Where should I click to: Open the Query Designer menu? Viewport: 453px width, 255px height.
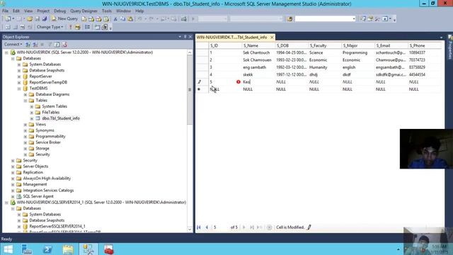coord(84,11)
